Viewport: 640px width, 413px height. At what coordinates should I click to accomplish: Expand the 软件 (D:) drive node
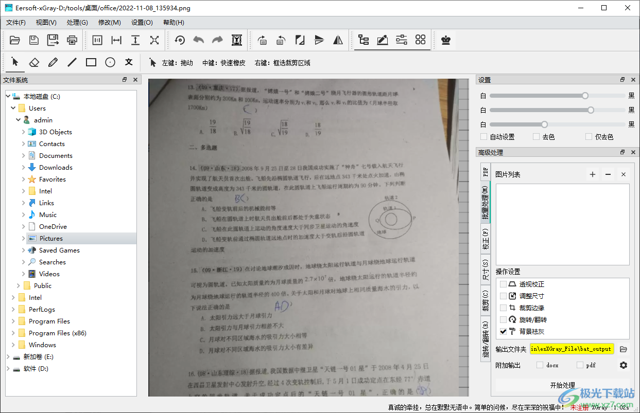click(8, 368)
